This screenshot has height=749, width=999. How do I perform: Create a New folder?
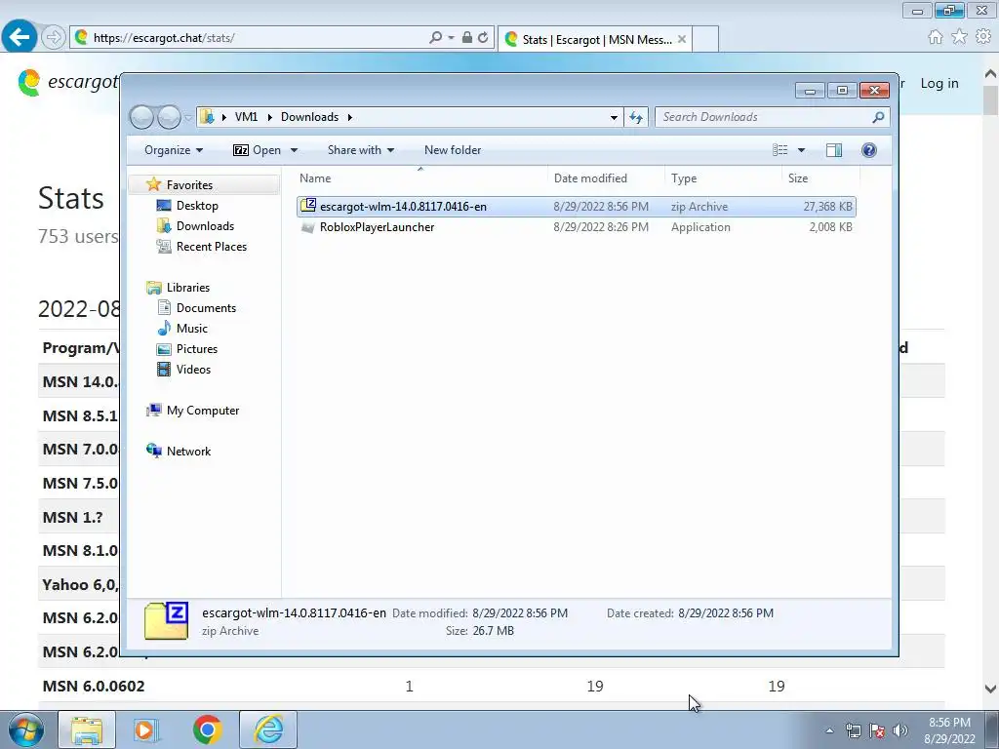[x=453, y=150]
